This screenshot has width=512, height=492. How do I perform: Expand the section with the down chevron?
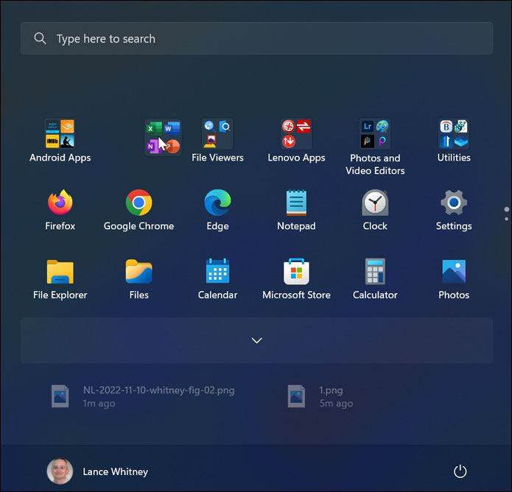coord(256,340)
